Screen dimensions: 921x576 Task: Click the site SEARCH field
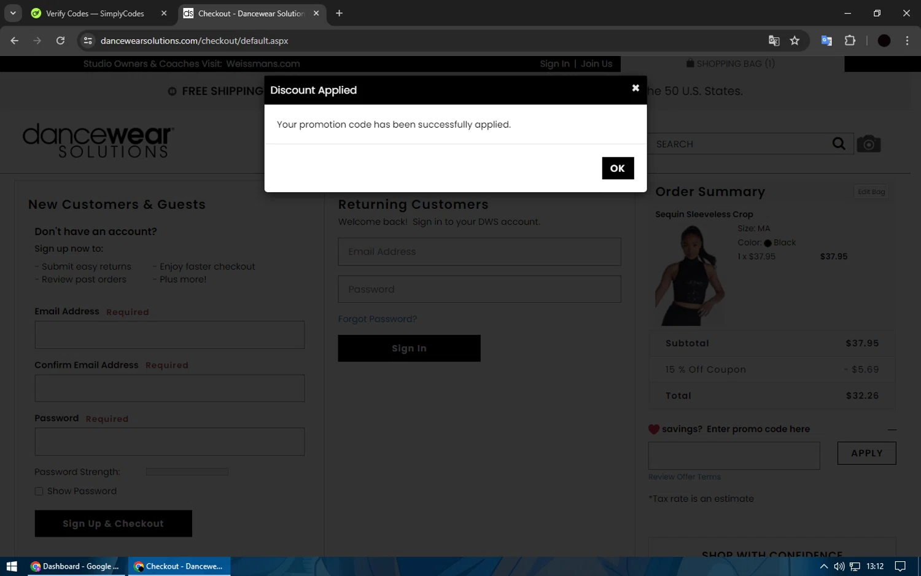(740, 144)
